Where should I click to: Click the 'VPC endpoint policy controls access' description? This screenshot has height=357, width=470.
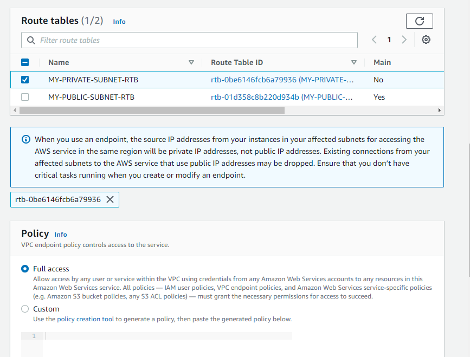click(x=95, y=245)
